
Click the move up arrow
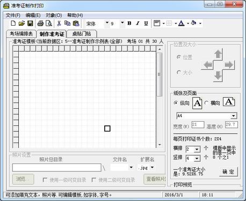pos(218,54)
